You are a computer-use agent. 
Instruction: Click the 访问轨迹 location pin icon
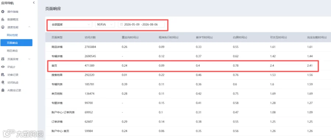point(3,82)
